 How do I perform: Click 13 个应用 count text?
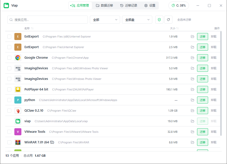pos(12,156)
